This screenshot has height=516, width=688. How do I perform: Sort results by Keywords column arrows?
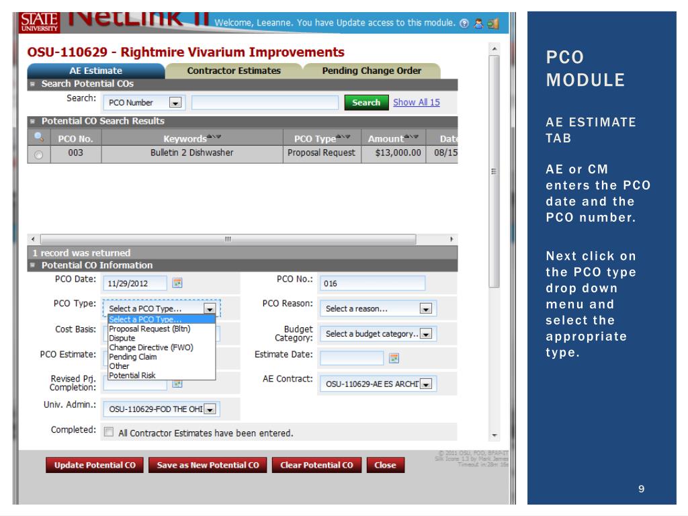tap(214, 136)
